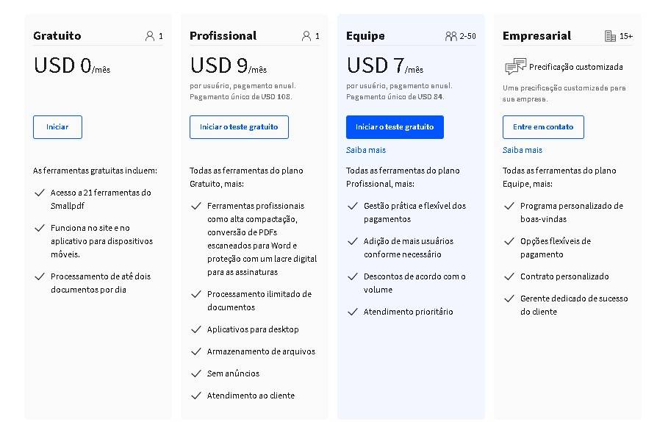Click the checkmark next to Armazenamento de arquivos

coord(196,351)
